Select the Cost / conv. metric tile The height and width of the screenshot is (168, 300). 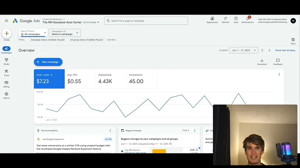(x=49, y=79)
